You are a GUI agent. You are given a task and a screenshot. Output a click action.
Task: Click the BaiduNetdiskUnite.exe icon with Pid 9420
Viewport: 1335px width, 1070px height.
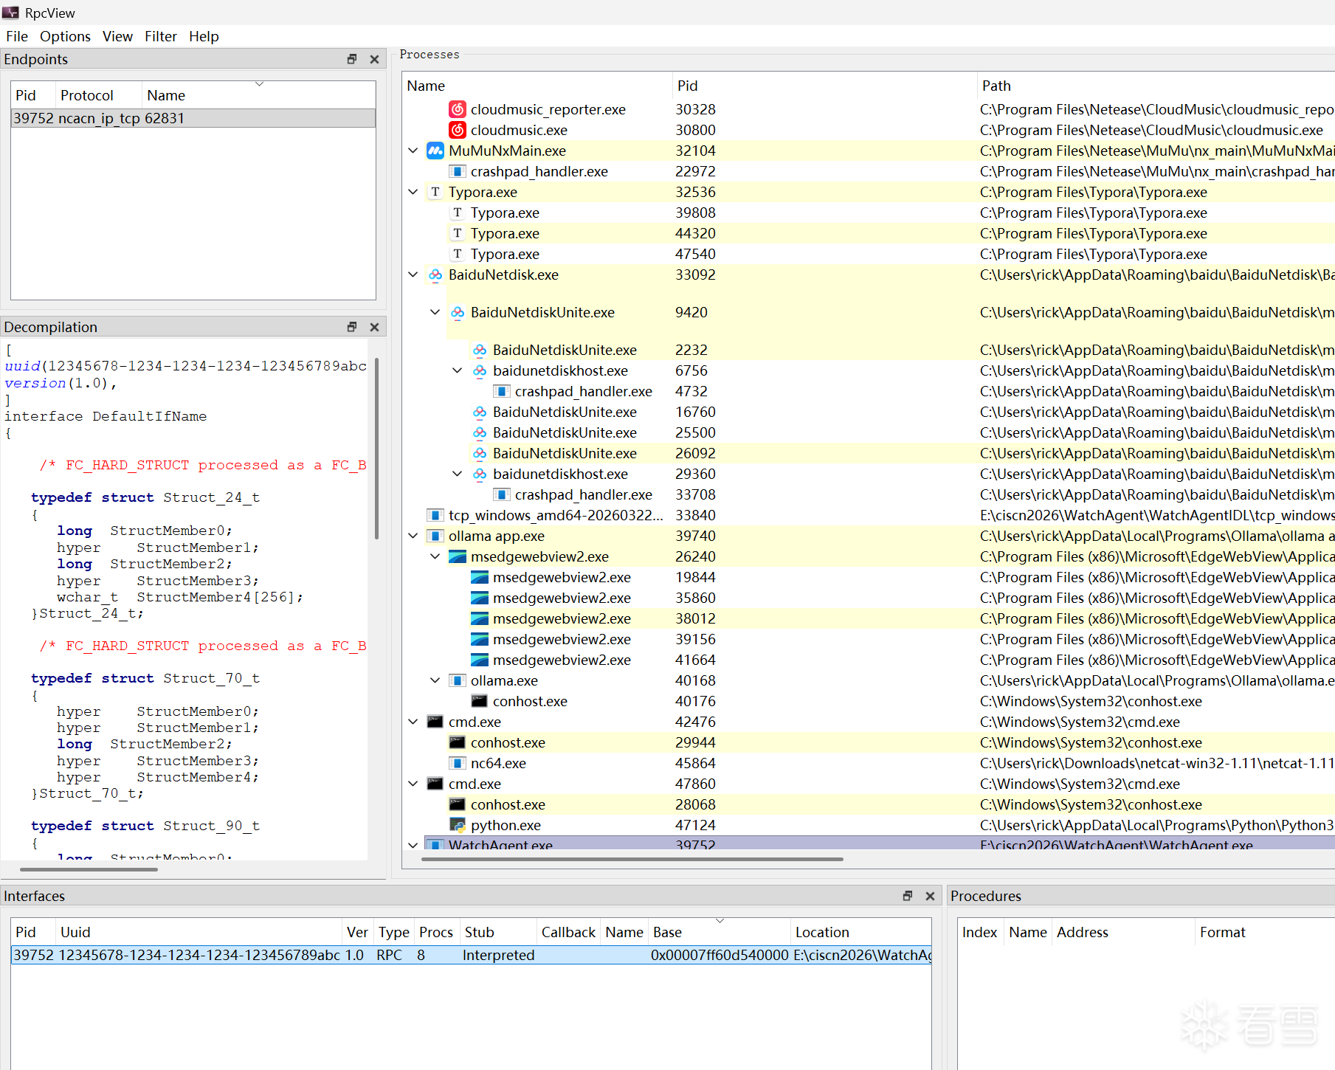(458, 312)
